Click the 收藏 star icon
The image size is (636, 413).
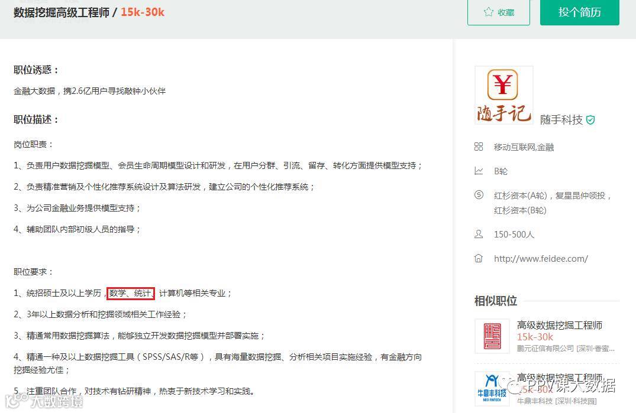[x=488, y=12]
